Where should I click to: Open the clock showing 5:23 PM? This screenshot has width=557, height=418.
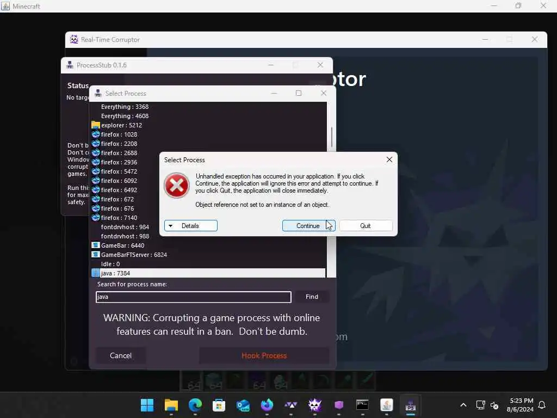tap(521, 405)
